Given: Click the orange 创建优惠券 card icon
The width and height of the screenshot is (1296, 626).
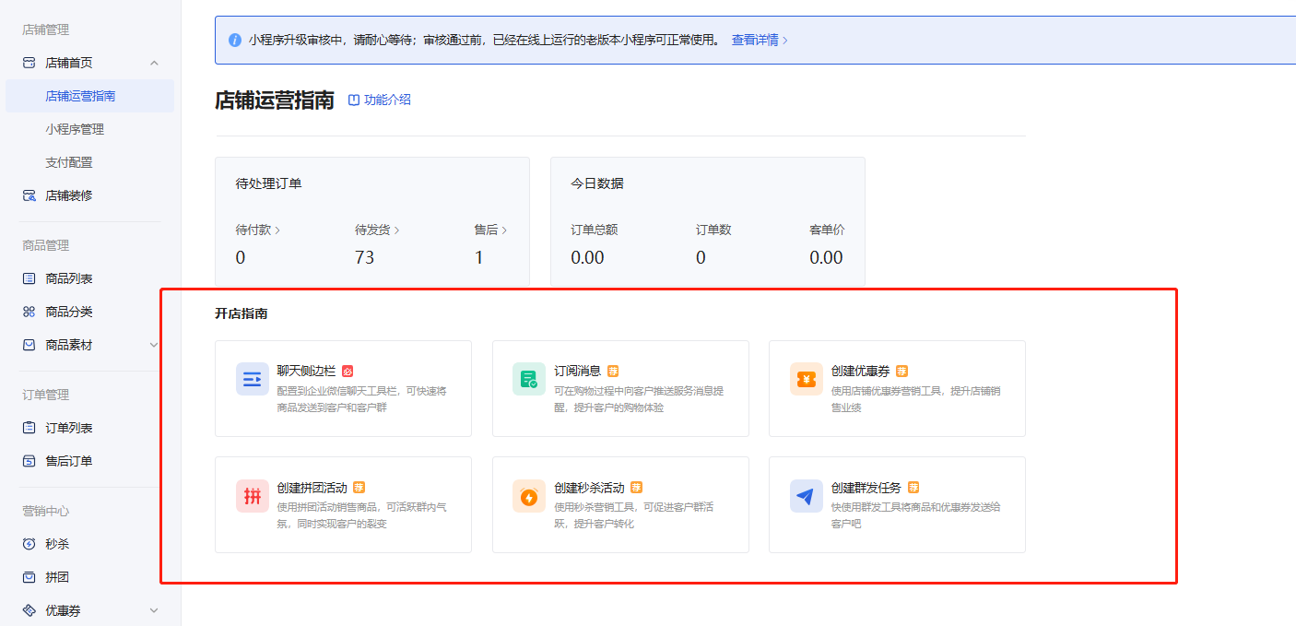Looking at the screenshot, I should [807, 379].
